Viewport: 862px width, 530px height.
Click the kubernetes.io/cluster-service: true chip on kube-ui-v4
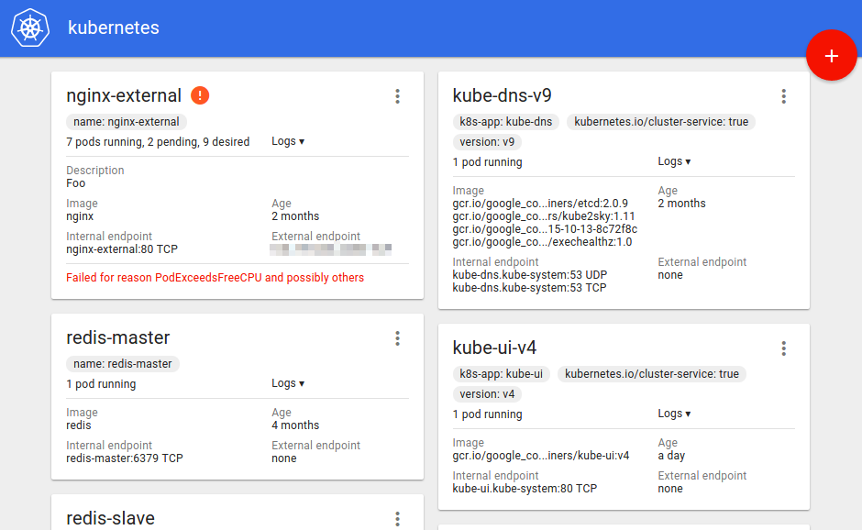pyautogui.click(x=654, y=374)
